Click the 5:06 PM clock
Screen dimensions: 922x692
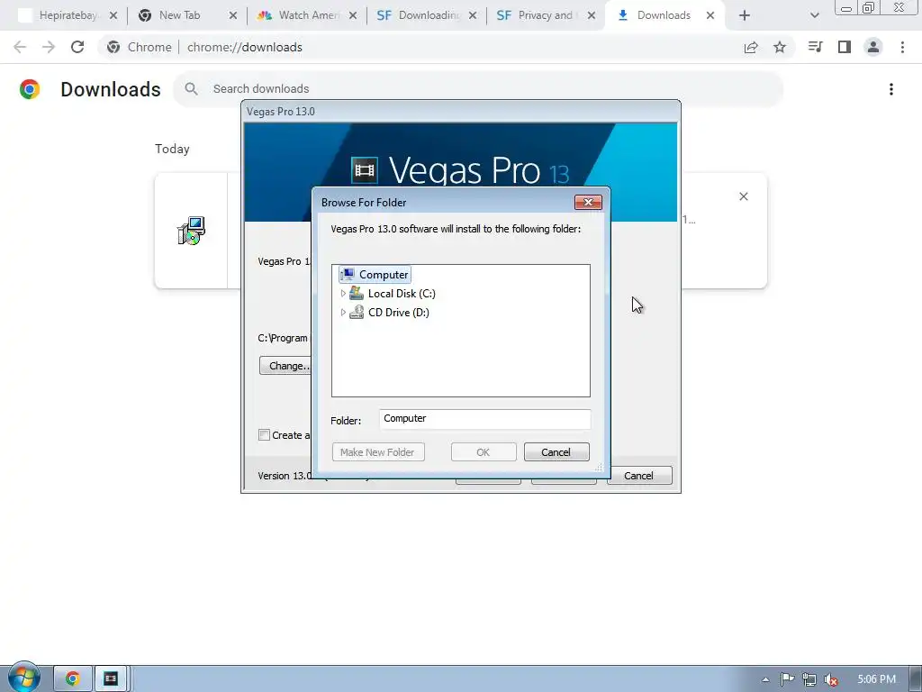click(x=876, y=679)
